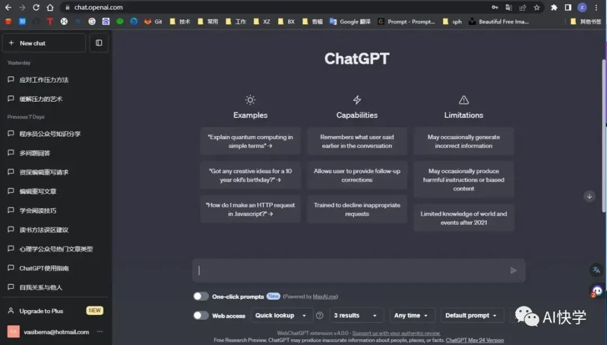Expand the Any time dropdown
This screenshot has width=607, height=345.
(412, 315)
